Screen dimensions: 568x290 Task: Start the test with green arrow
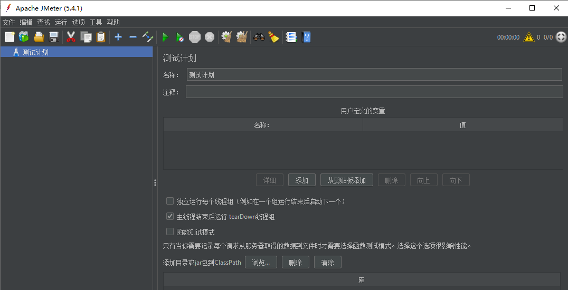pos(165,37)
